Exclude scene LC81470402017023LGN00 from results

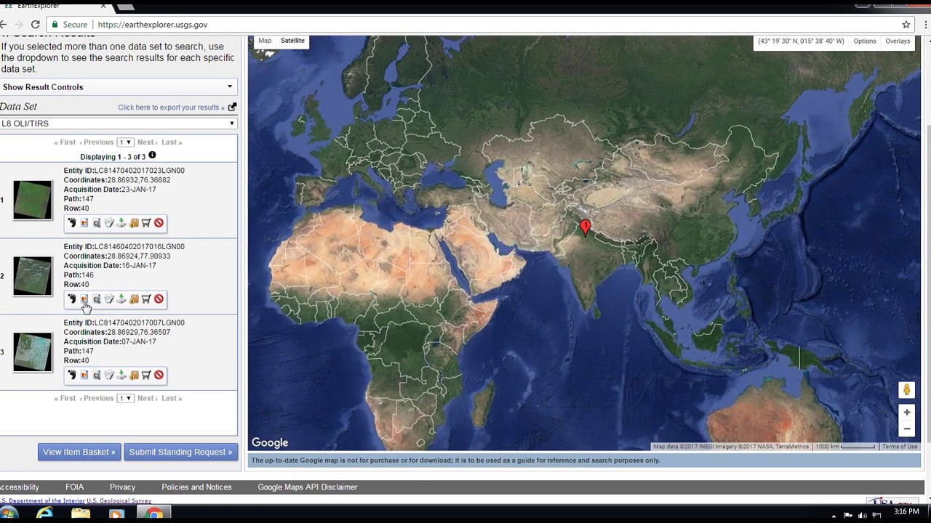(159, 223)
